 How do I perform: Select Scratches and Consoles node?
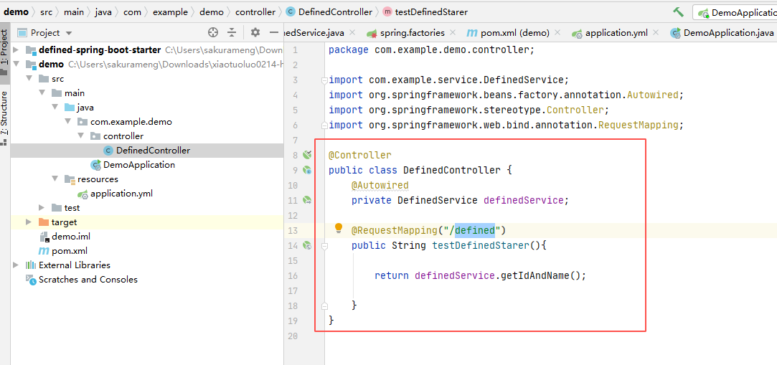click(88, 280)
